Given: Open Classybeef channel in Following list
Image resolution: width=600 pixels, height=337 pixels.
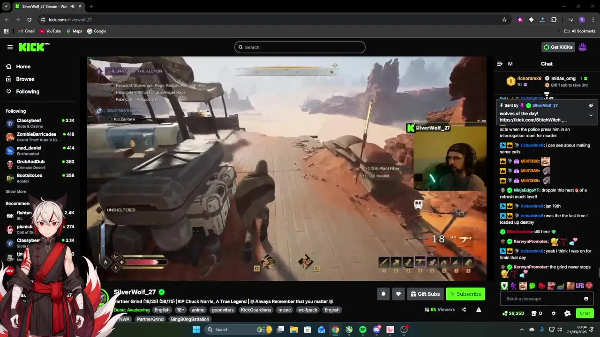Looking at the screenshot, I should 40,123.
